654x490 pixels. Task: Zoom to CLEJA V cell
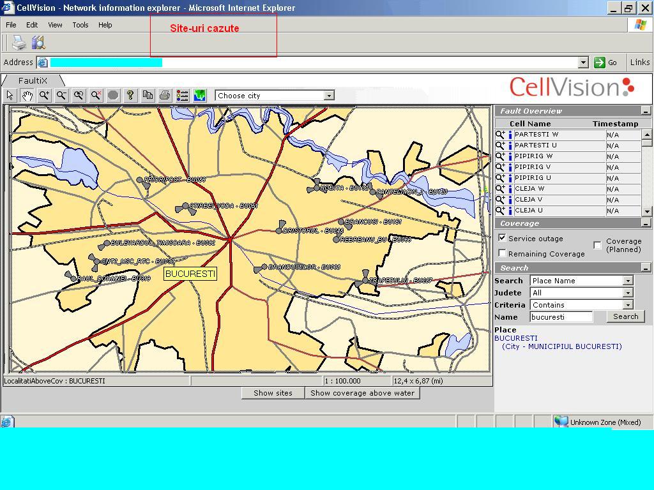[500, 200]
